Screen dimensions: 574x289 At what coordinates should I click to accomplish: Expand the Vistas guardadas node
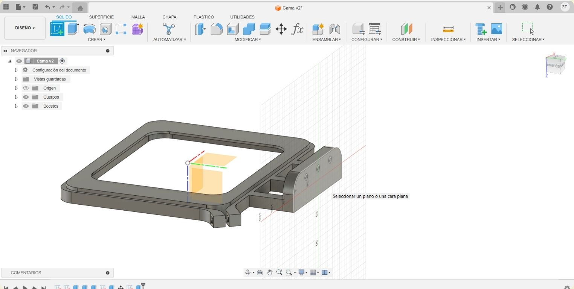(16, 79)
